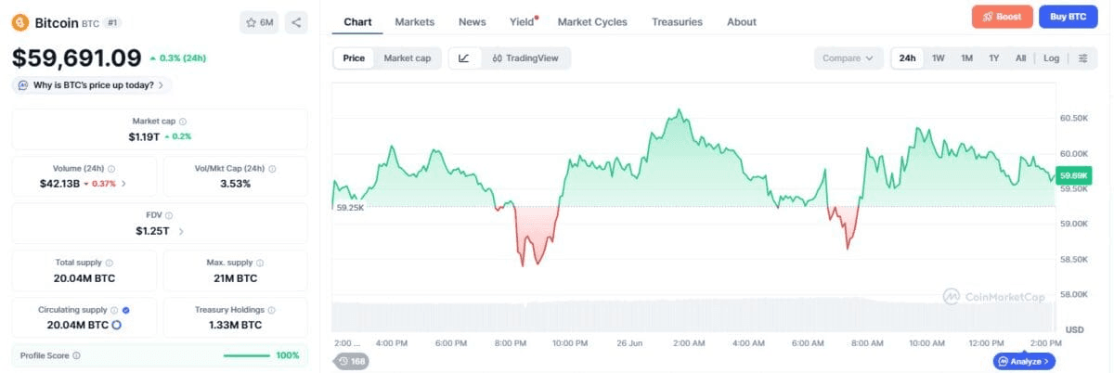Image resolution: width=1114 pixels, height=373 pixels.
Task: Click the share icon next to Bitcoin
Action: point(295,21)
